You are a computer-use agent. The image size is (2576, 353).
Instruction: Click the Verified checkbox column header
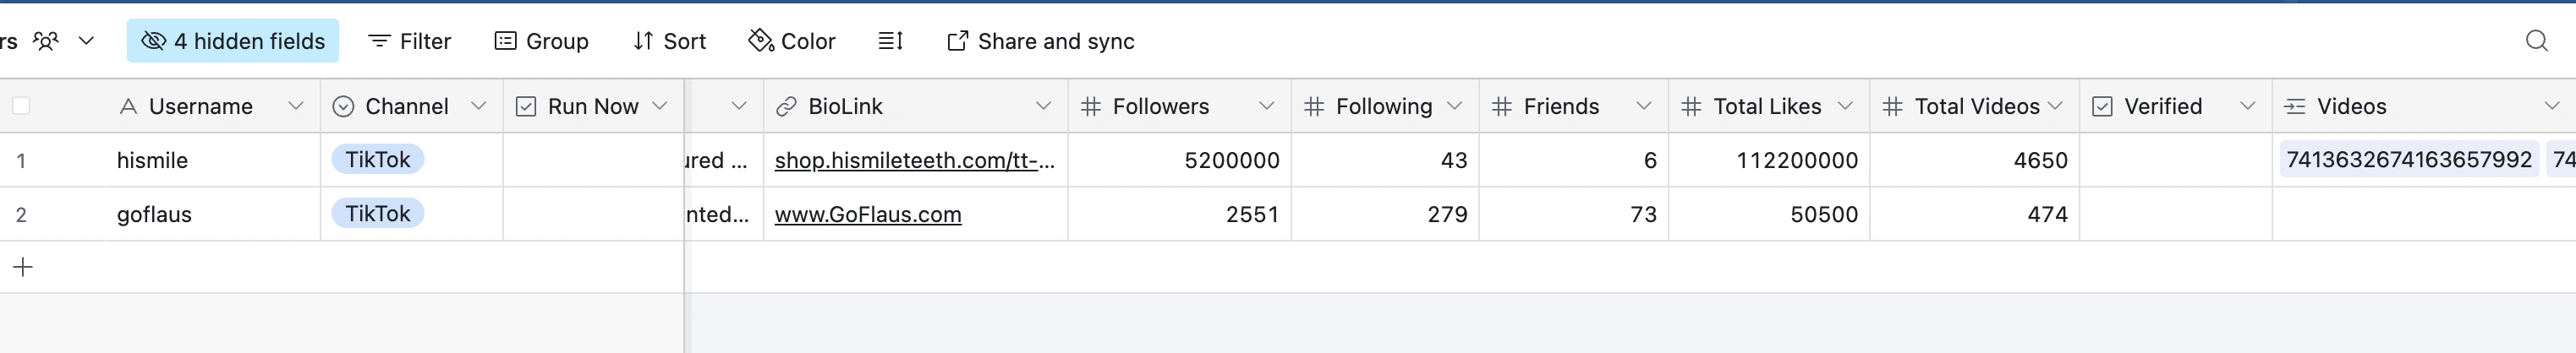click(2162, 106)
